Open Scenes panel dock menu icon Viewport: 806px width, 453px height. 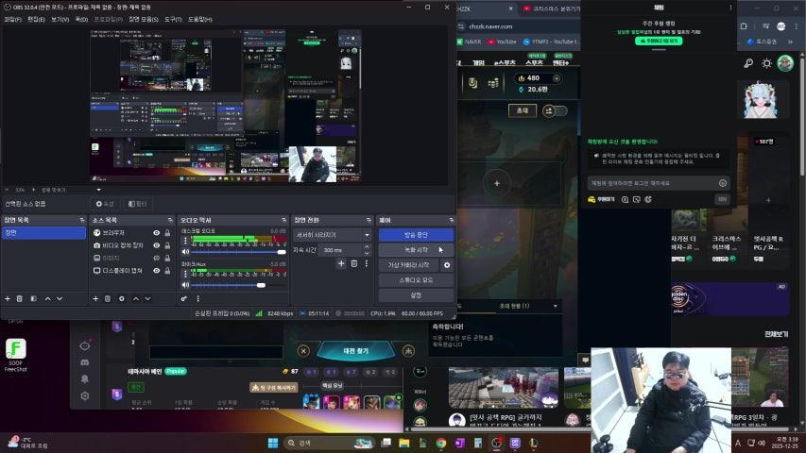81,220
